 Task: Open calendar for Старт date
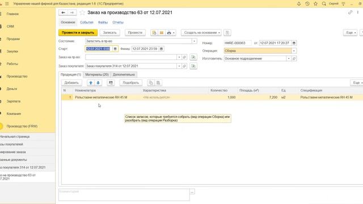click(x=115, y=49)
